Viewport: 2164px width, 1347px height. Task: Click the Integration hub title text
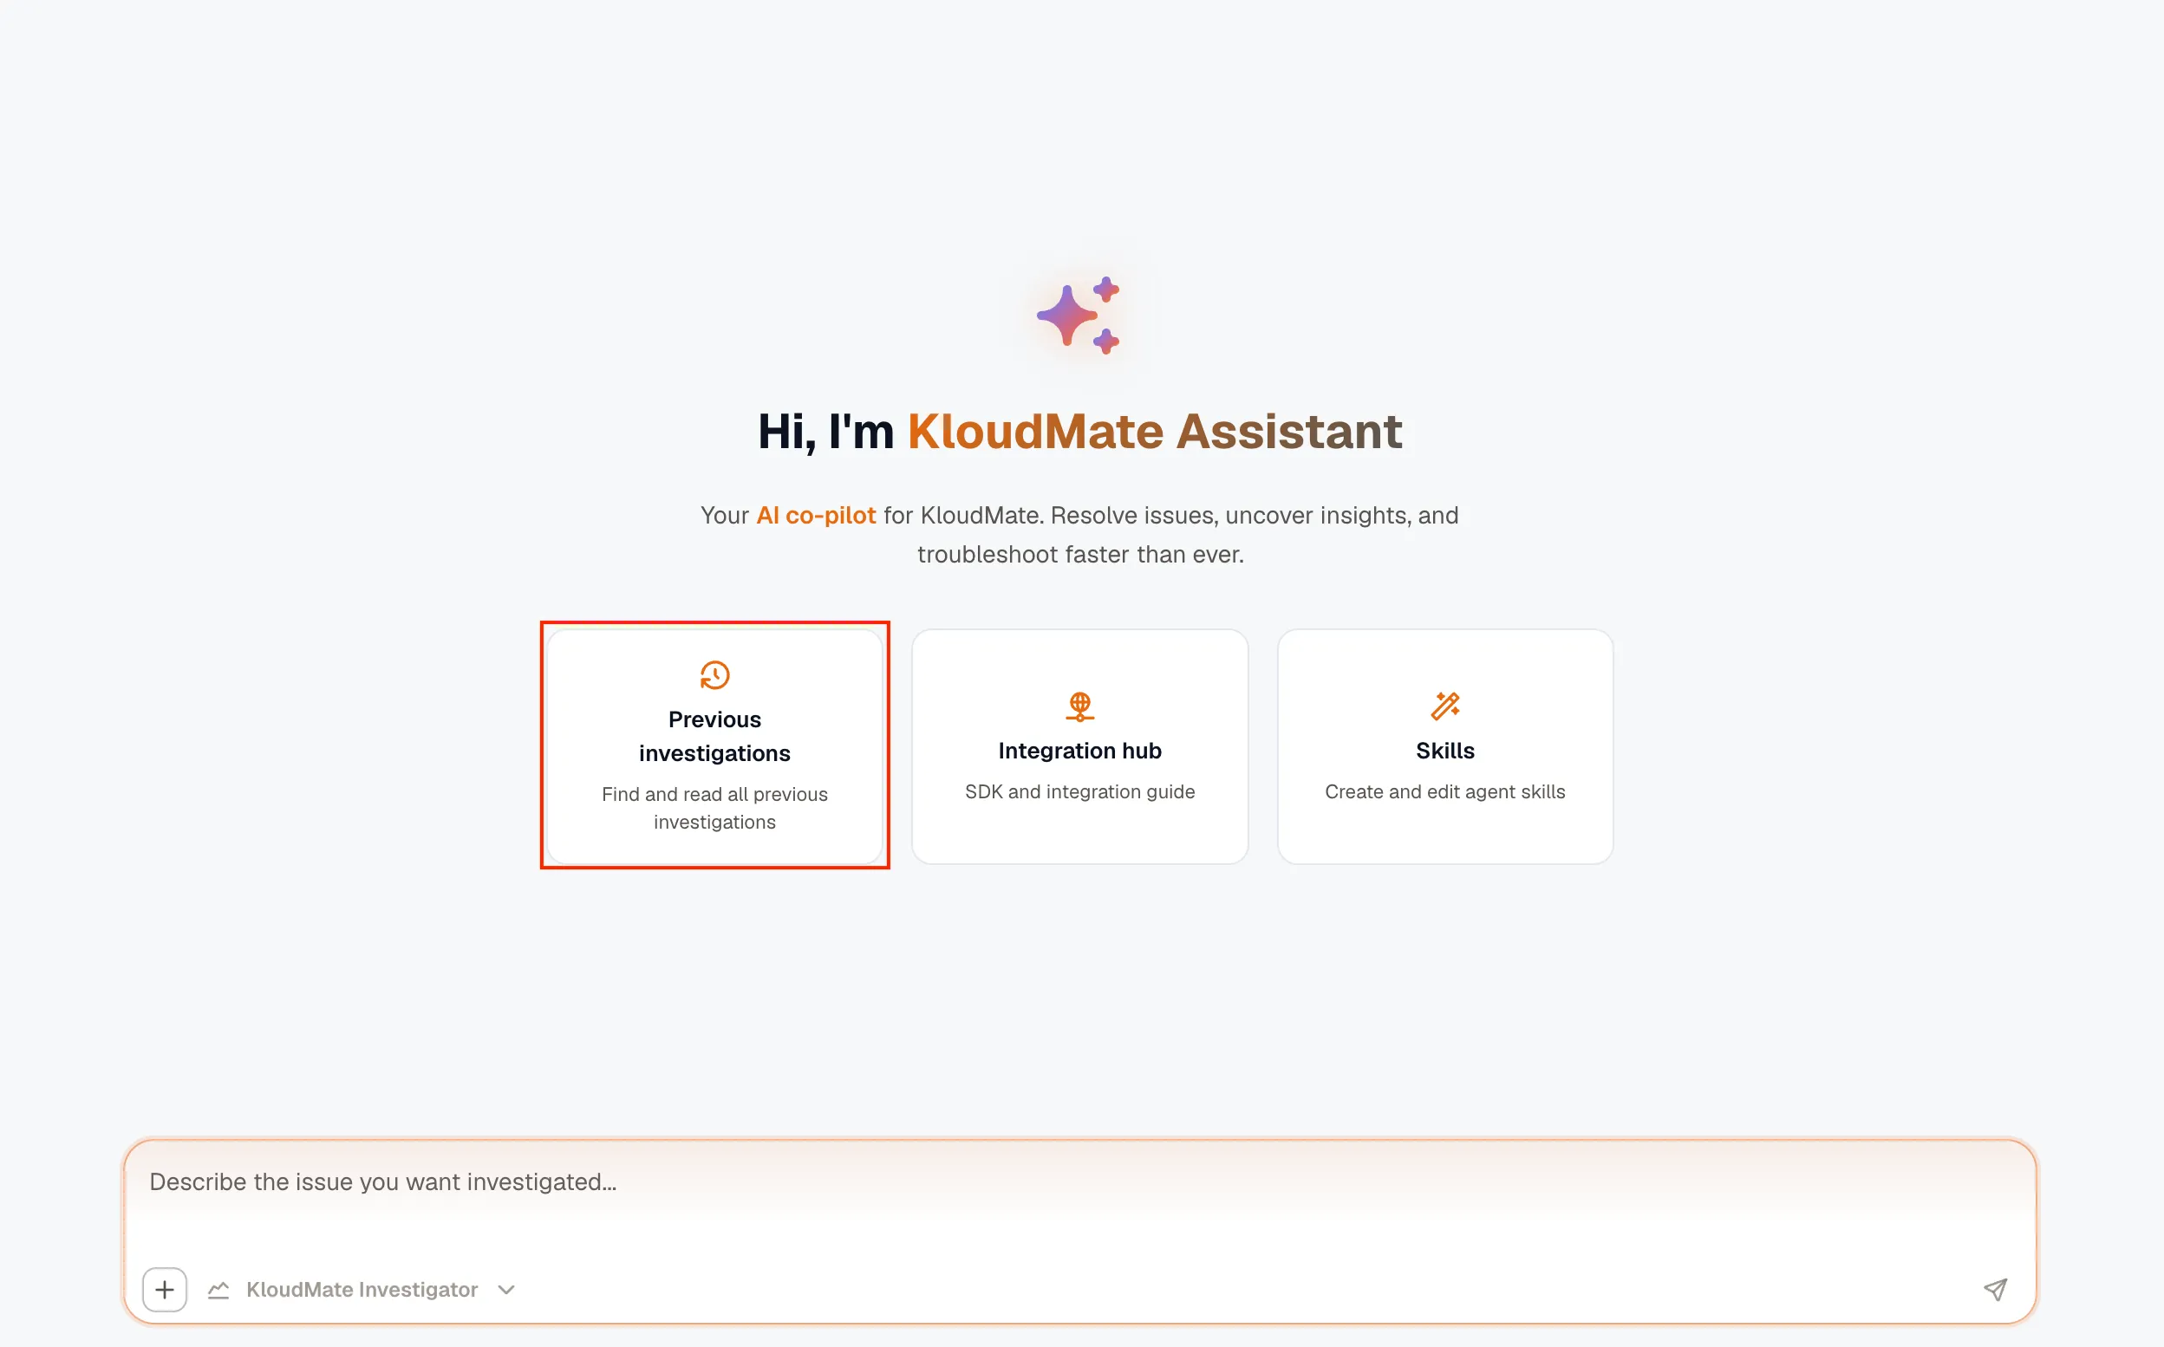point(1079,750)
